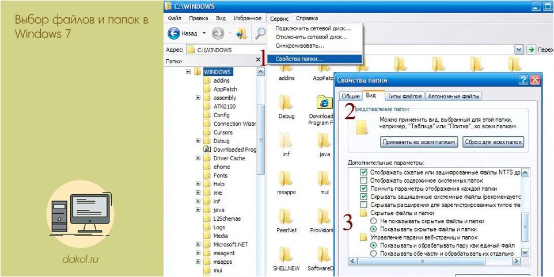
Task: Select the Downloaded Program Files icon
Action: [x=324, y=102]
